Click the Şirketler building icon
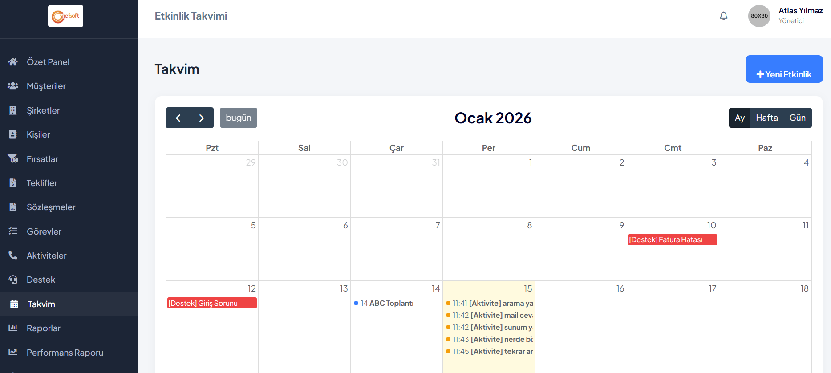 (x=13, y=110)
